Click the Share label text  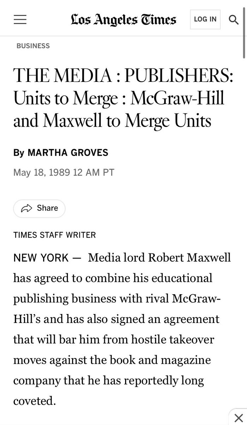[47, 208]
